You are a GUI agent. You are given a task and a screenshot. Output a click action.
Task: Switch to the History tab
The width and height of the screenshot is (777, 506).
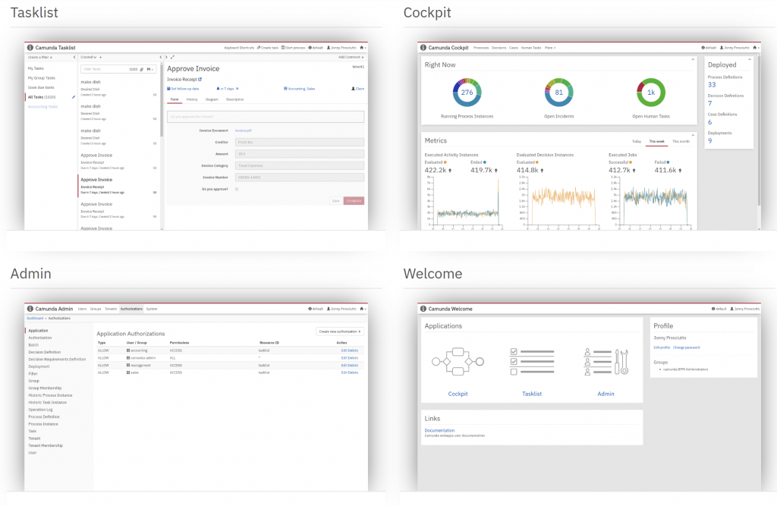[x=192, y=99]
